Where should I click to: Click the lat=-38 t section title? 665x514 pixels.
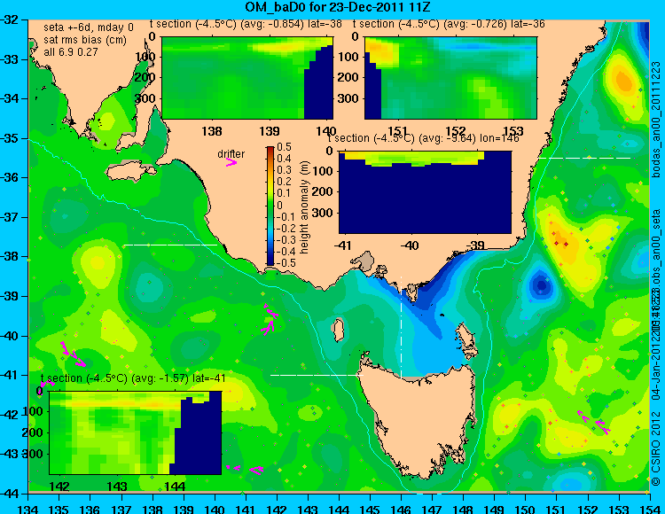[246, 24]
